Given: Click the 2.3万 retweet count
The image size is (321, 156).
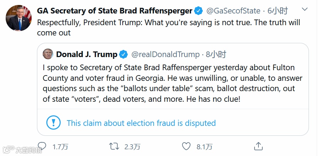Looking at the screenshot, I should [132, 146].
